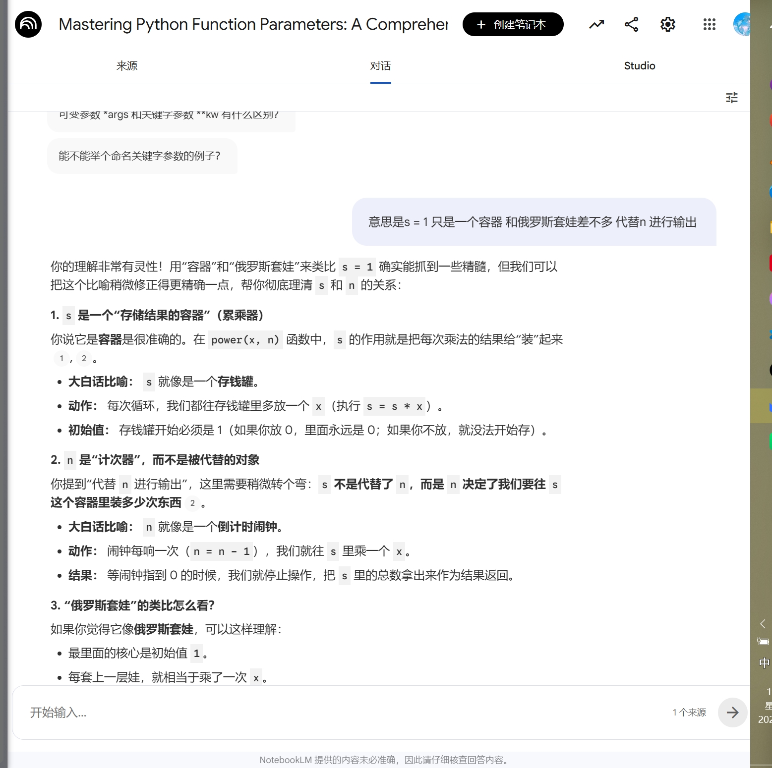Click the Google account avatar

[x=742, y=24]
